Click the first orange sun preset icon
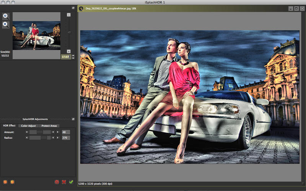Image resolution: width=306 pixels, height=191 pixels. (x=5, y=182)
